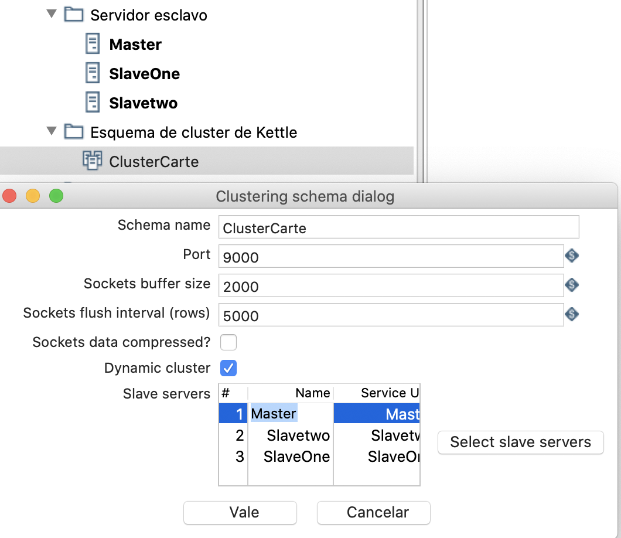Click the variable icon beside Sockets buffer size
The image size is (621, 538).
point(572,285)
